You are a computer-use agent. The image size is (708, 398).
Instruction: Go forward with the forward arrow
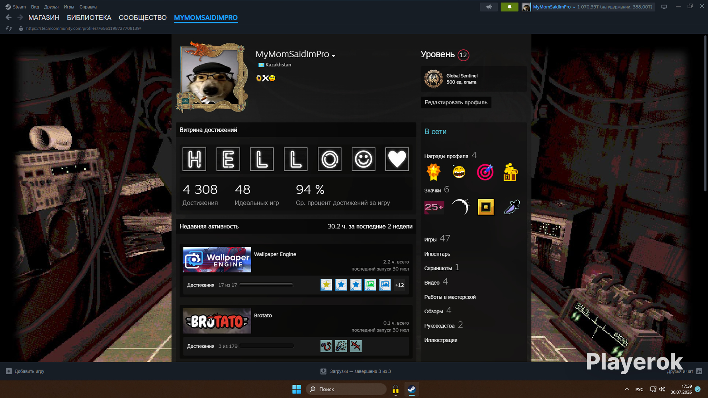[20, 18]
